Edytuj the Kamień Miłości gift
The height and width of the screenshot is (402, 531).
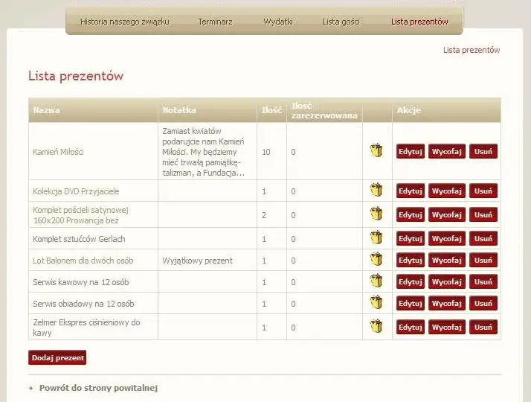click(x=410, y=152)
